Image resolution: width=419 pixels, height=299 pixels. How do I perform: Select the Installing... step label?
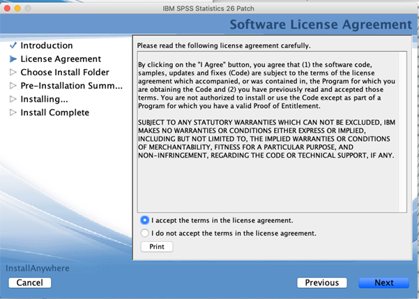(44, 99)
